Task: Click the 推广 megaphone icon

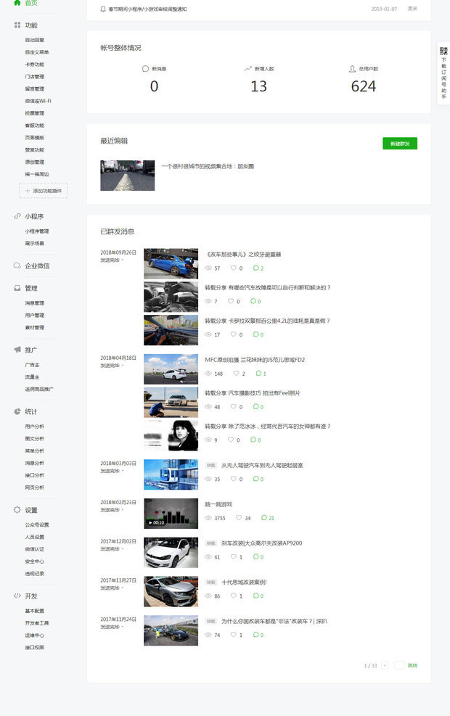Action: point(17,349)
